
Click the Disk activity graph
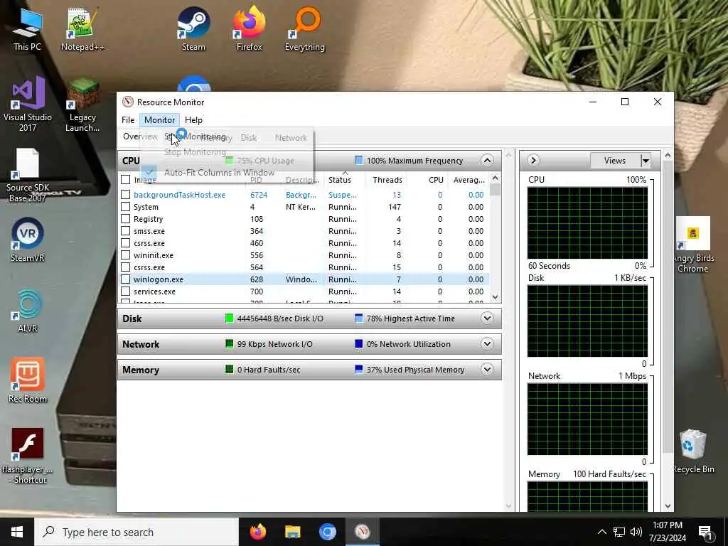tap(587, 321)
